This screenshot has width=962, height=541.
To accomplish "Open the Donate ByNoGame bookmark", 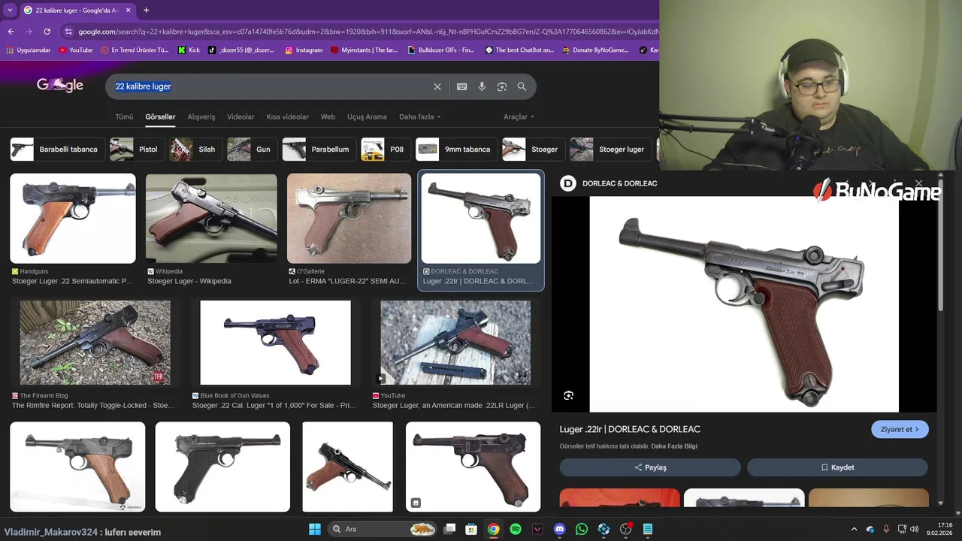I will 594,50.
